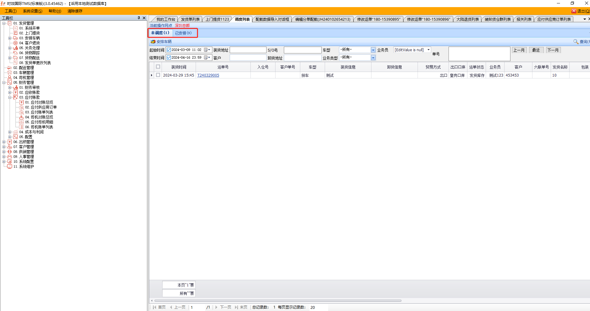
Task: Open the 车型 dropdown list
Action: (373, 50)
